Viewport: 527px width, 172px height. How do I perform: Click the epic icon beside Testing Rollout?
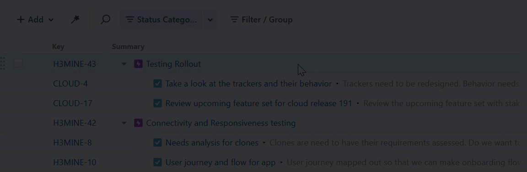[x=138, y=64]
